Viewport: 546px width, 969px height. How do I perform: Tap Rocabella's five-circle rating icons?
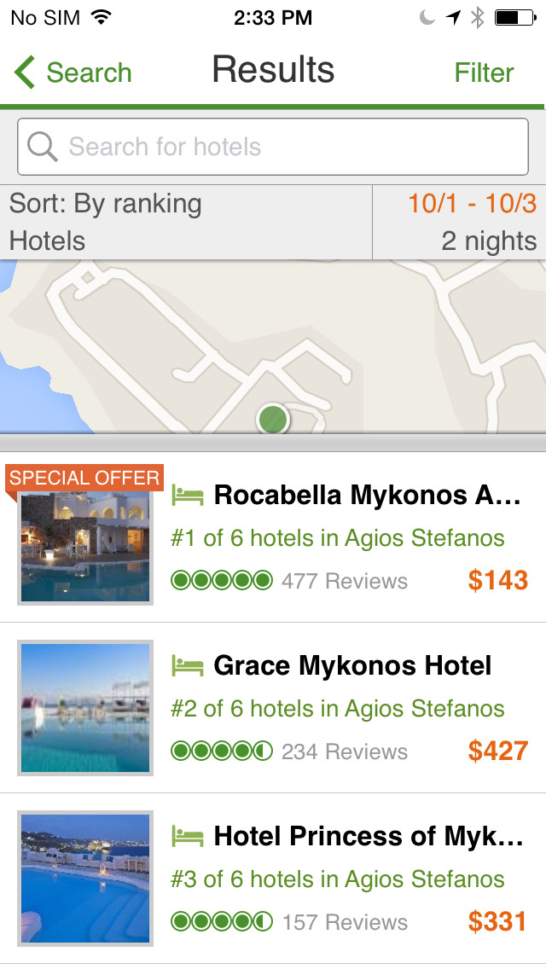(x=222, y=581)
